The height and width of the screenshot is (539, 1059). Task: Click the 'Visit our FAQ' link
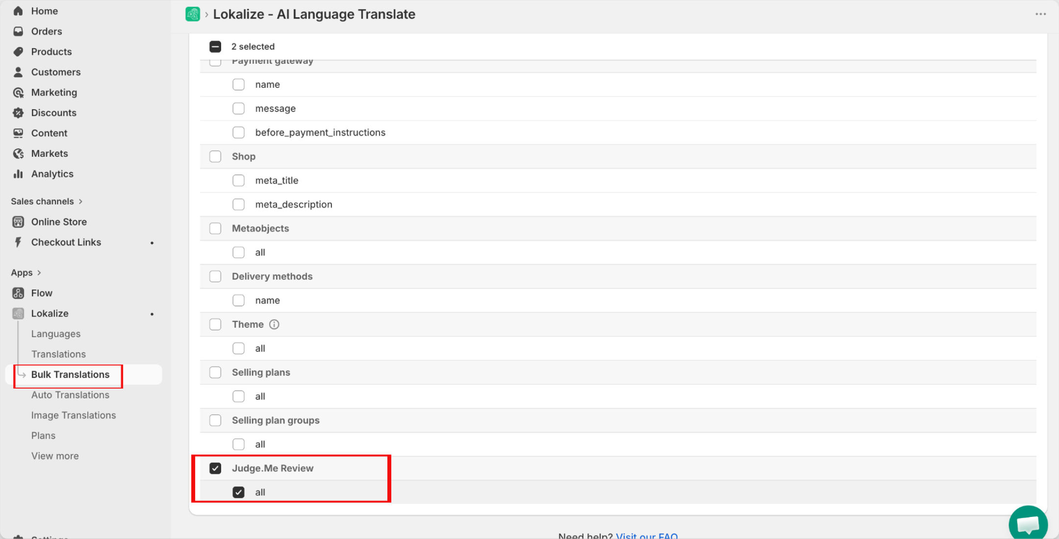pos(647,536)
